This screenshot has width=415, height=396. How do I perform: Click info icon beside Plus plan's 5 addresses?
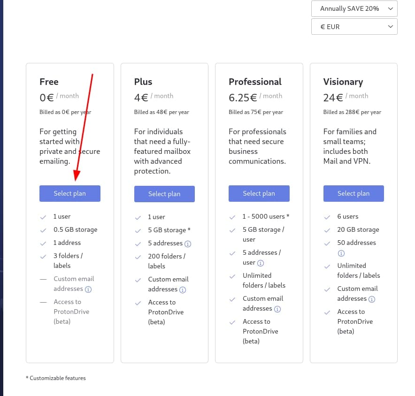(188, 244)
